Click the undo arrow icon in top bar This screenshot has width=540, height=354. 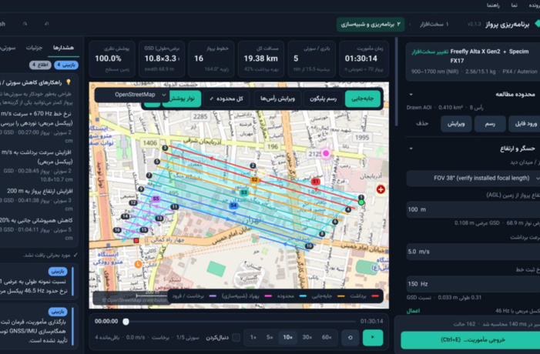(x=47, y=24)
